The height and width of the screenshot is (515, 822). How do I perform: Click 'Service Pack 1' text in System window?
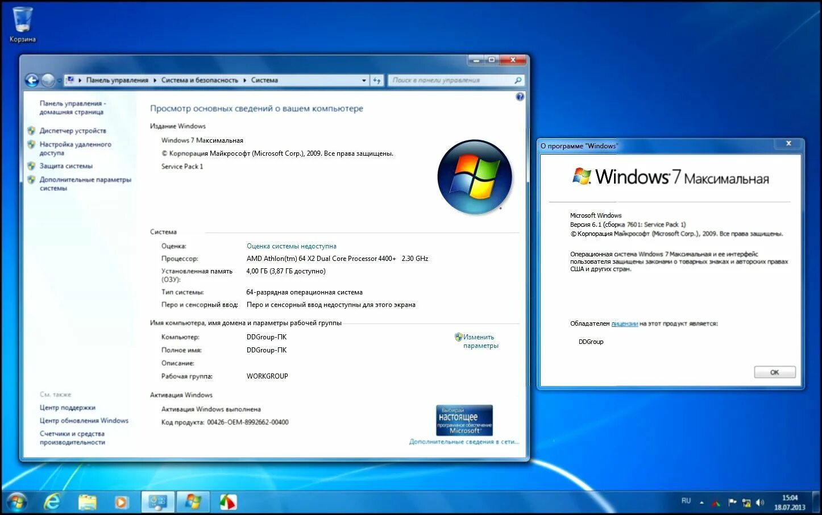pyautogui.click(x=182, y=167)
